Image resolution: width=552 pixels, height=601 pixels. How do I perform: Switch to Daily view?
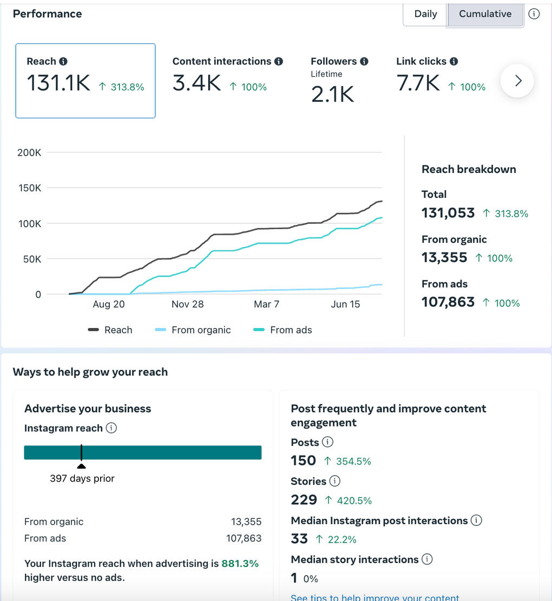(425, 14)
